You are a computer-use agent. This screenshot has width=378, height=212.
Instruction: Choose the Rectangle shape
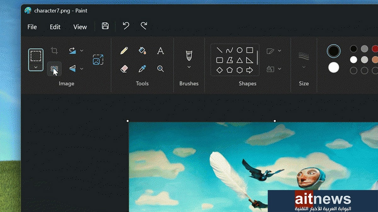(x=249, y=50)
